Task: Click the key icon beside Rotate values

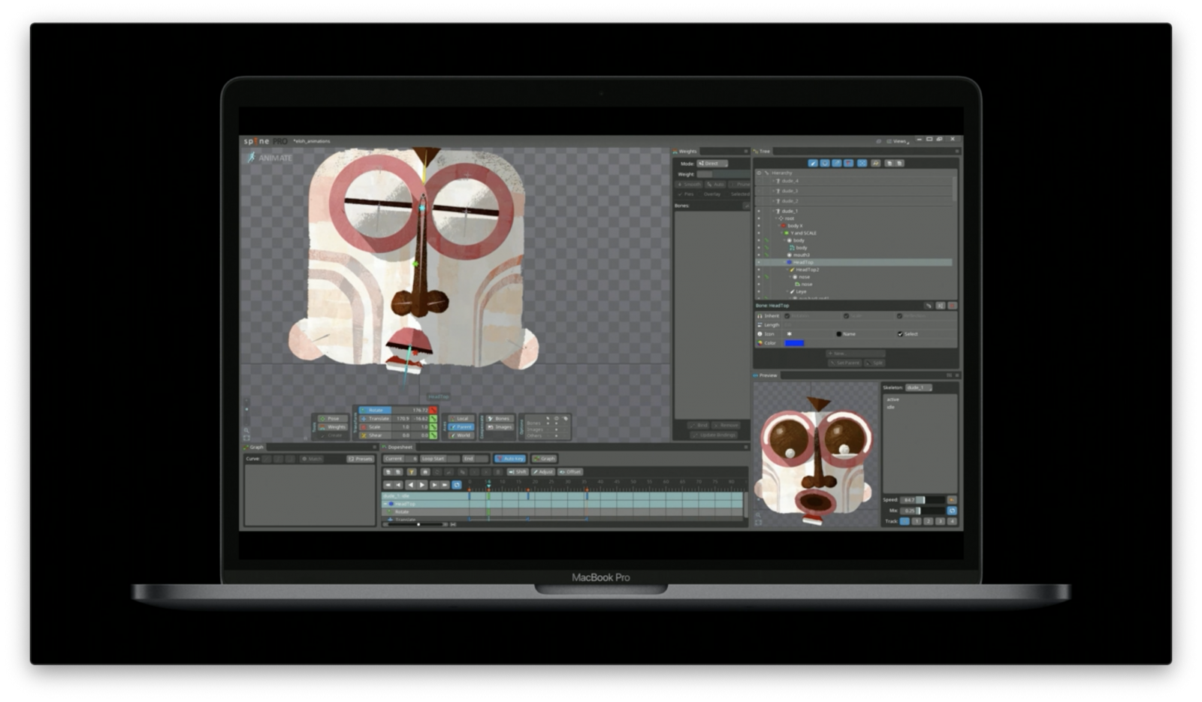Action: click(x=433, y=410)
